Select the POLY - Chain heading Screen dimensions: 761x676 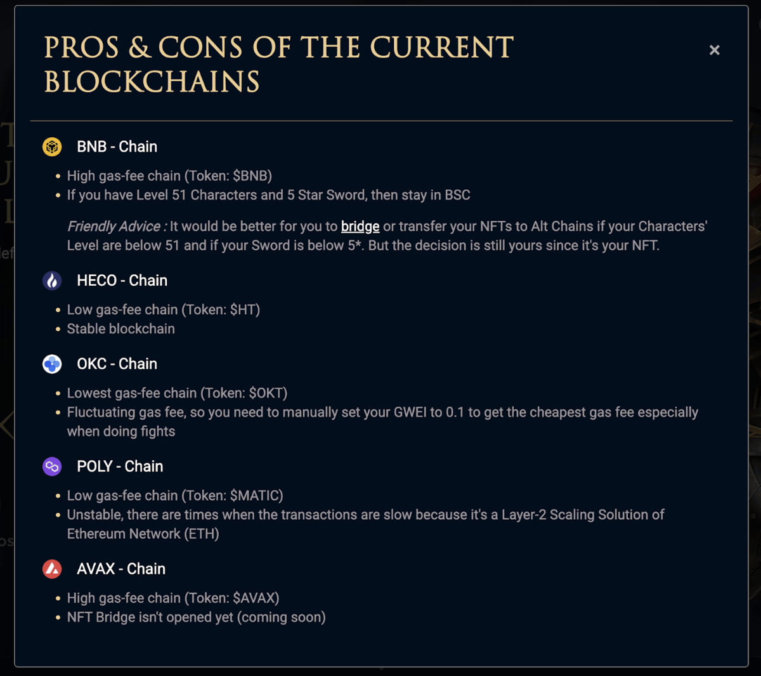click(x=120, y=467)
